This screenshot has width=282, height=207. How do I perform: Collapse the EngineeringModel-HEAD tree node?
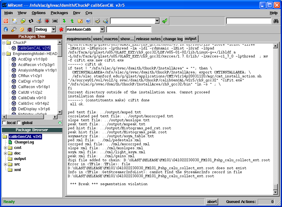4,54
